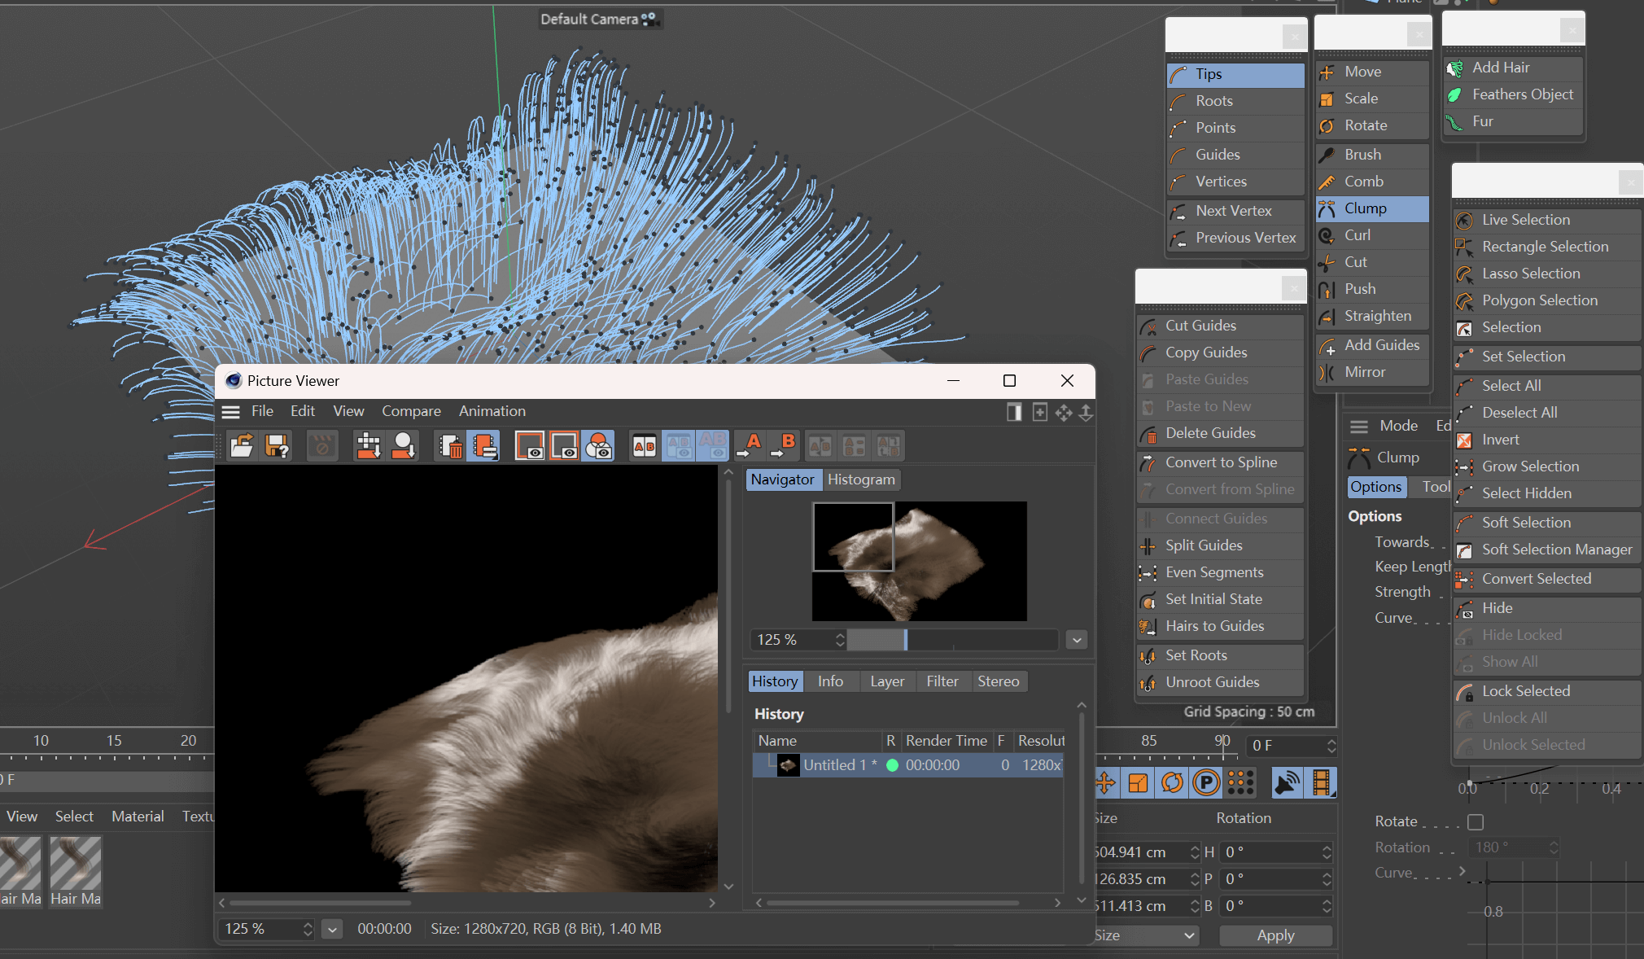Select the Roots hair mode
This screenshot has width=1644, height=959.
1235,101
